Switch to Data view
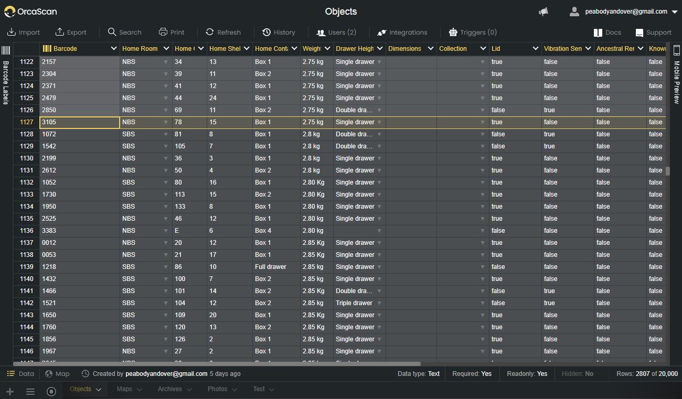The width and height of the screenshot is (682, 399). (20, 374)
